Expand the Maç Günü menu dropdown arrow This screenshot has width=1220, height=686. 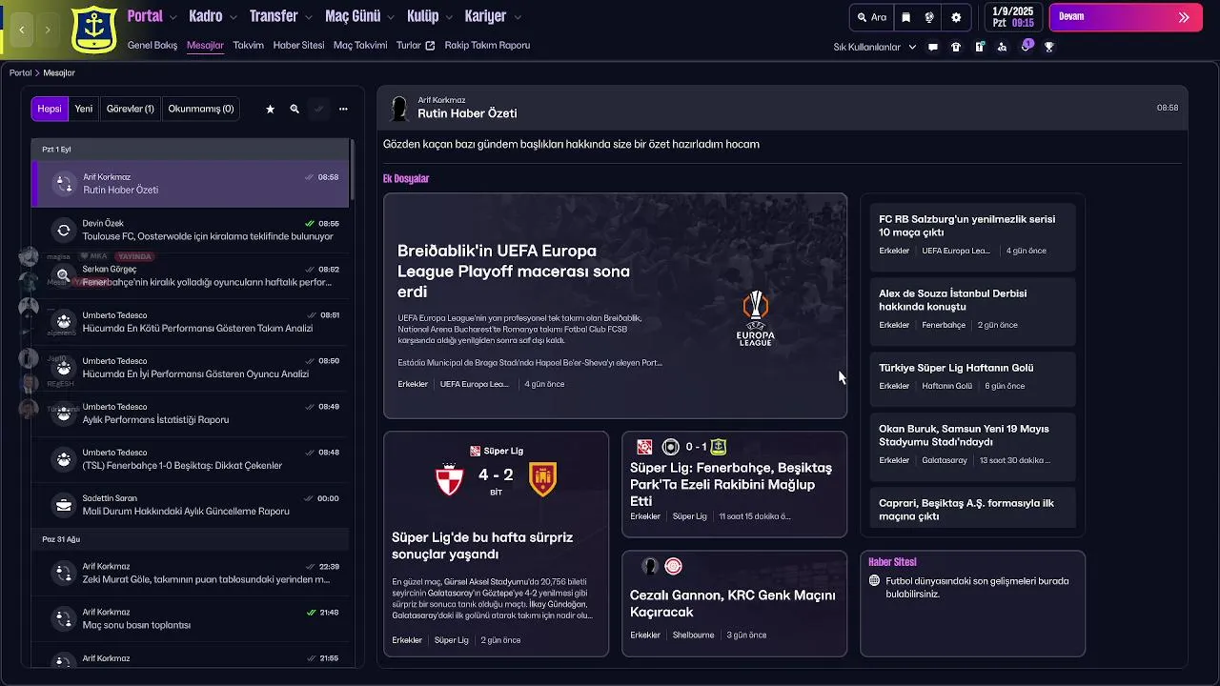(391, 17)
